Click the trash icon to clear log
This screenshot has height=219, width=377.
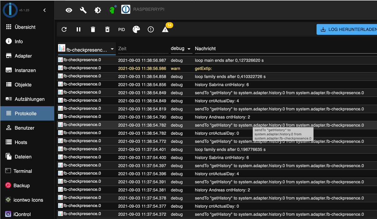tap(93, 29)
